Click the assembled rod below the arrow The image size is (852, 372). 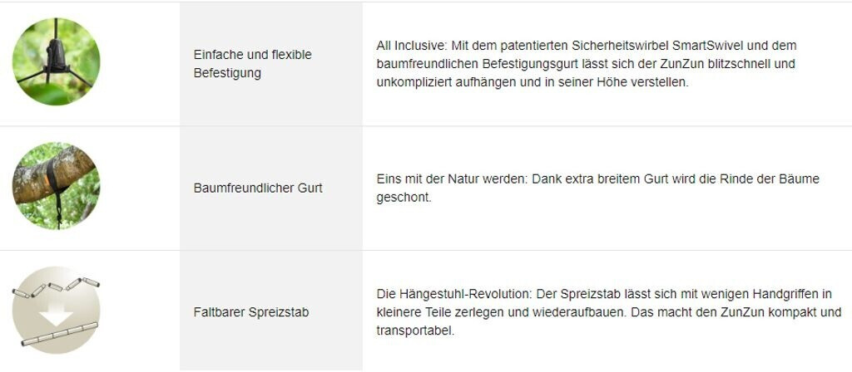click(x=57, y=333)
